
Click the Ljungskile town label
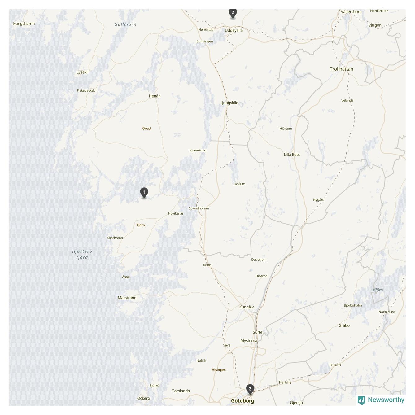(x=229, y=103)
